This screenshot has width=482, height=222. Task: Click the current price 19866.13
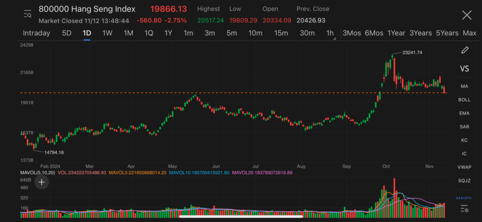169,9
